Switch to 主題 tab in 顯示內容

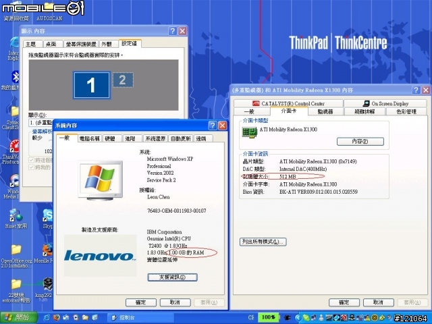pos(32,44)
